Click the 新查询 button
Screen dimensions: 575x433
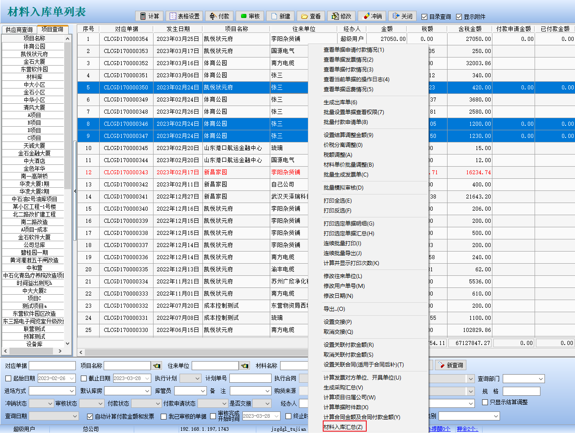pos(451,365)
